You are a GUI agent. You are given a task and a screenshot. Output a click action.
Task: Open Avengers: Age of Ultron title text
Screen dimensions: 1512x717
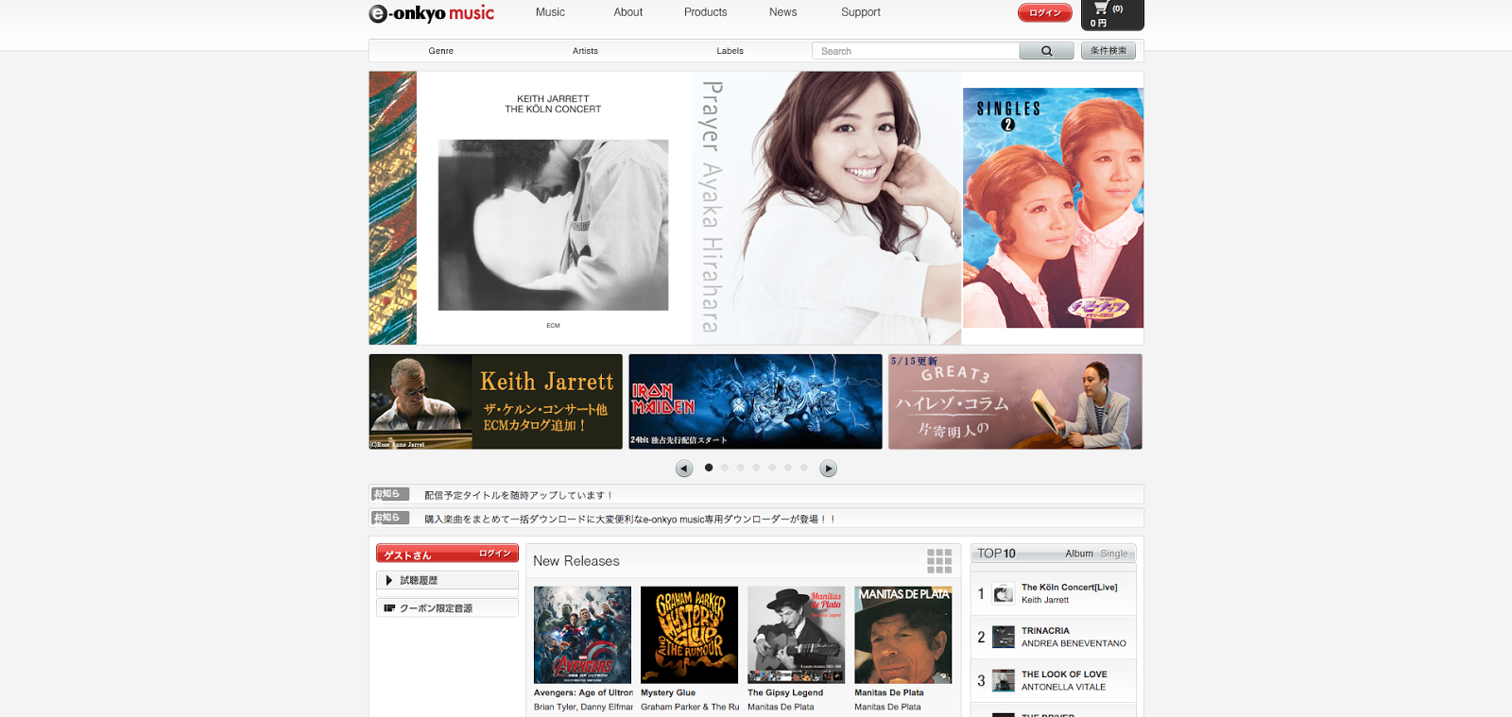(x=583, y=692)
